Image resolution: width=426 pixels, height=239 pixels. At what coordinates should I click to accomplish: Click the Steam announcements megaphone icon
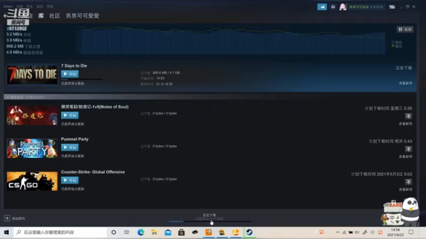(x=322, y=7)
